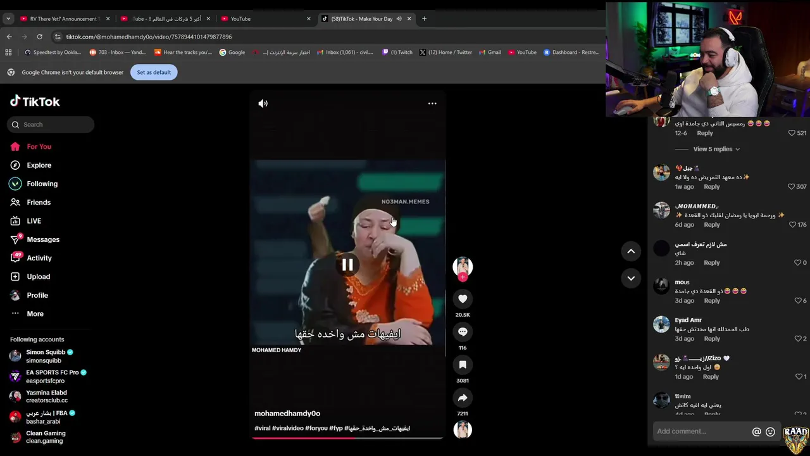Click the TikTok search field
Viewport: 810px width, 456px height.
tap(52, 125)
